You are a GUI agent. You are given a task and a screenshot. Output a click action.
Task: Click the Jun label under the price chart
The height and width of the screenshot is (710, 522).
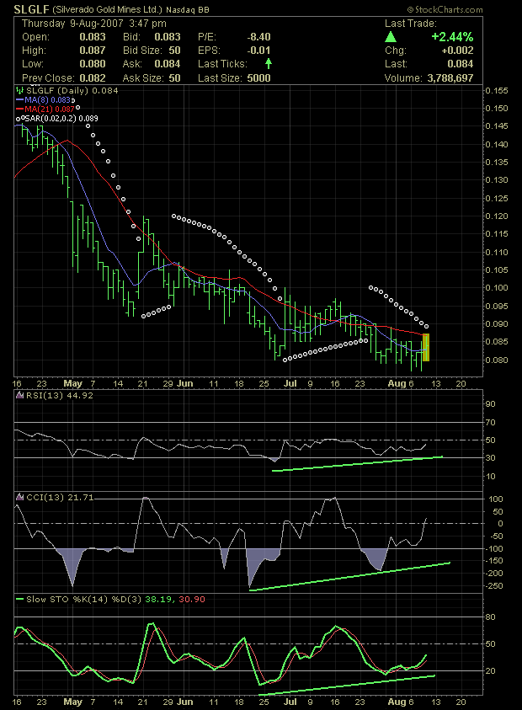point(184,383)
